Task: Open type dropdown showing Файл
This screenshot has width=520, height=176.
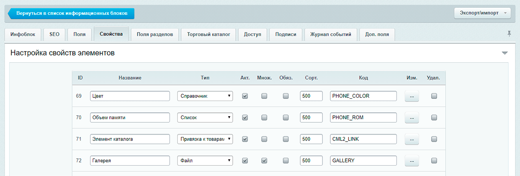Action: click(205, 161)
